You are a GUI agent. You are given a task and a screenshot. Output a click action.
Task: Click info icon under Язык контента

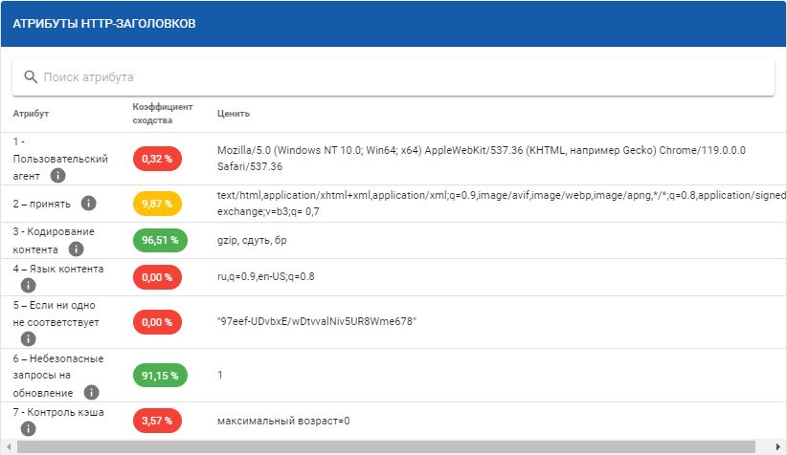(x=27, y=284)
